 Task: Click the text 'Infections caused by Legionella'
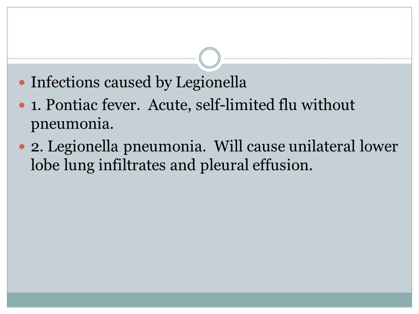138,82
